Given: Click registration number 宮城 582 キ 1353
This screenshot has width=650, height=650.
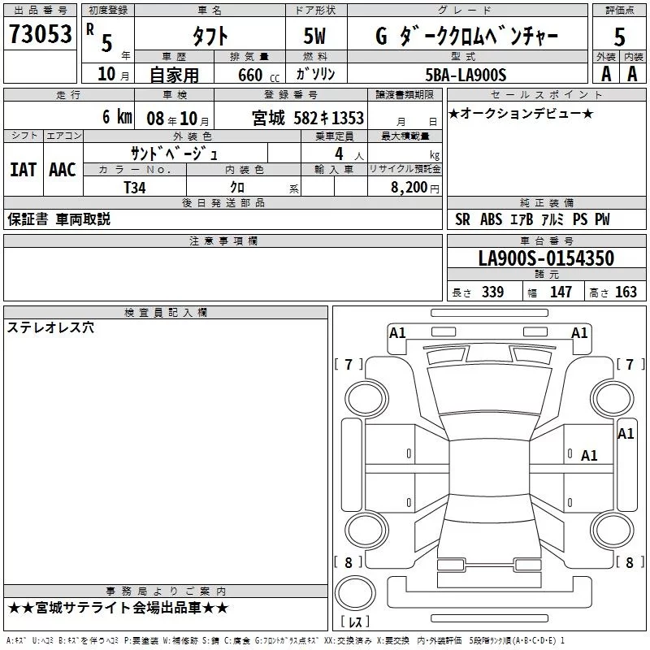Looking at the screenshot, I should [x=308, y=118].
